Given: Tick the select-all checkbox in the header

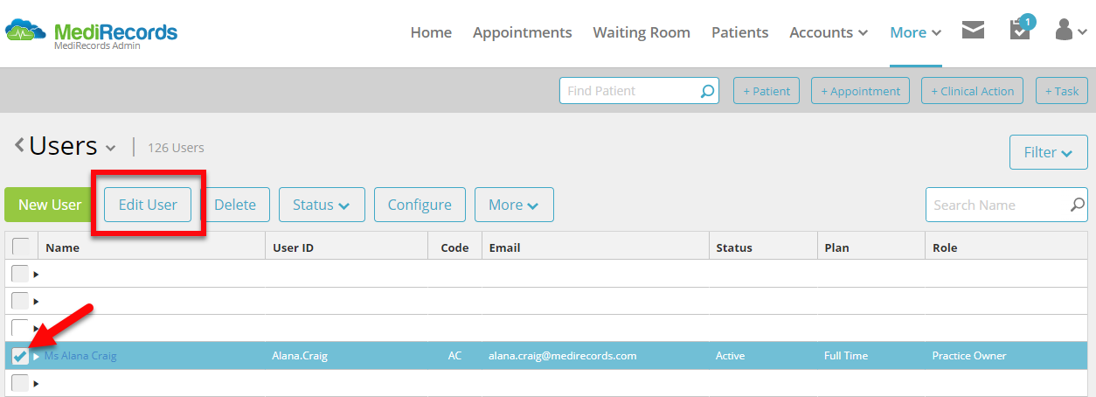Looking at the screenshot, I should [20, 247].
